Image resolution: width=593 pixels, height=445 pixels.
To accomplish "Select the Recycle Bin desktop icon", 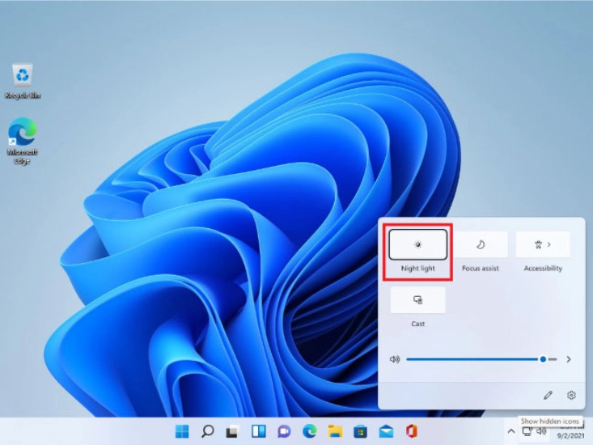I will (x=23, y=81).
